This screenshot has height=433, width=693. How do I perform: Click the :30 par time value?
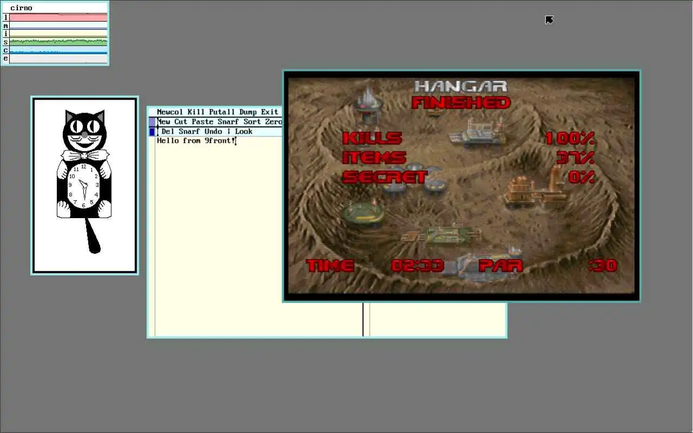603,265
